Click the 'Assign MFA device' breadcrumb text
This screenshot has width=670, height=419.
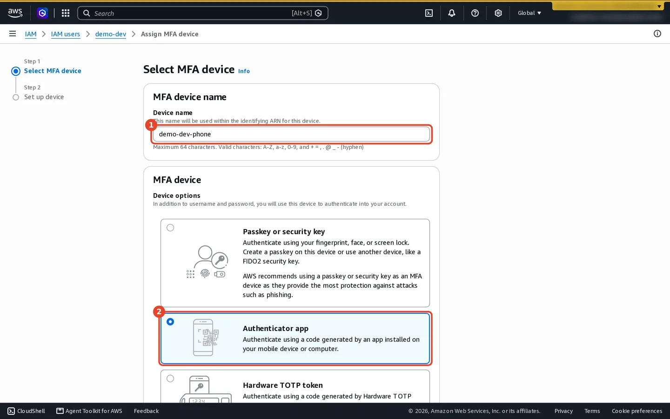tap(170, 34)
